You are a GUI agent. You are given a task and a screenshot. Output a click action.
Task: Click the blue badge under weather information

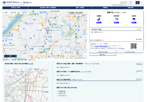[x=134, y=22]
